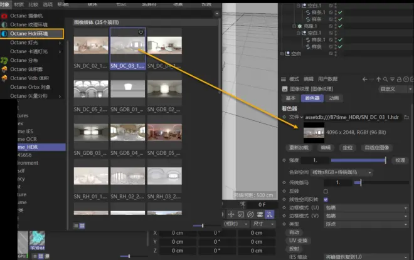Screen dimensions: 414x260
Task: Toggle keyframe diamond next to 强度
Action: (284, 160)
